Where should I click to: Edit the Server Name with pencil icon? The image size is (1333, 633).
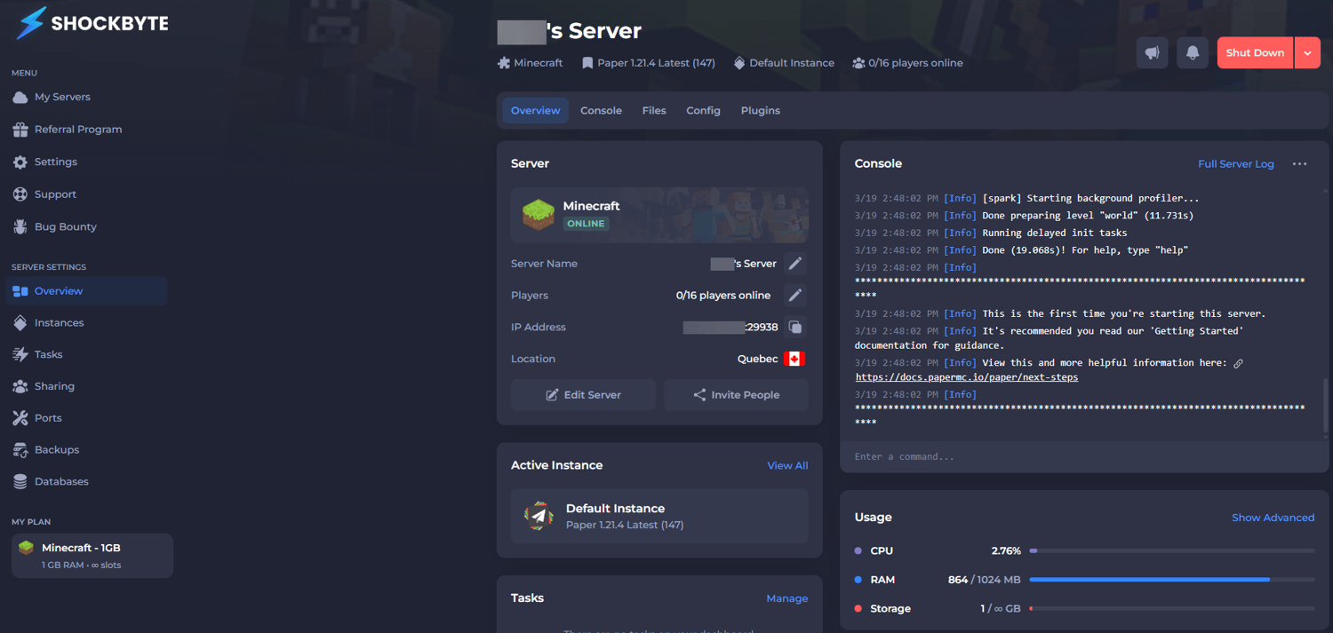[795, 264]
